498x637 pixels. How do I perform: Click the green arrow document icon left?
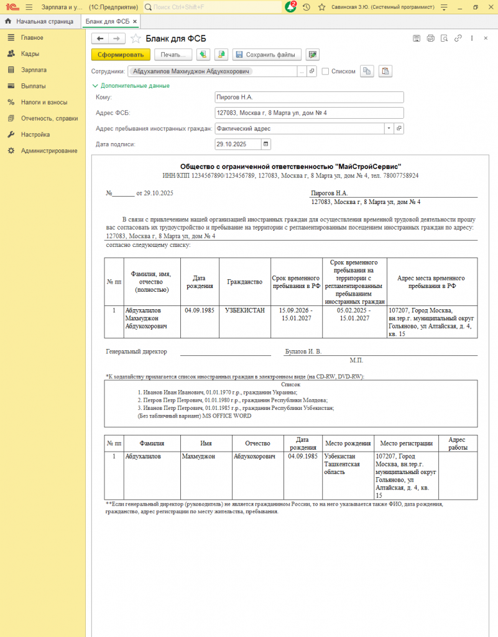click(x=203, y=55)
